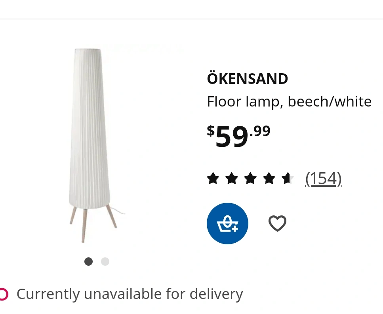Click the third rating star
This screenshot has width=383, height=314.
click(250, 178)
